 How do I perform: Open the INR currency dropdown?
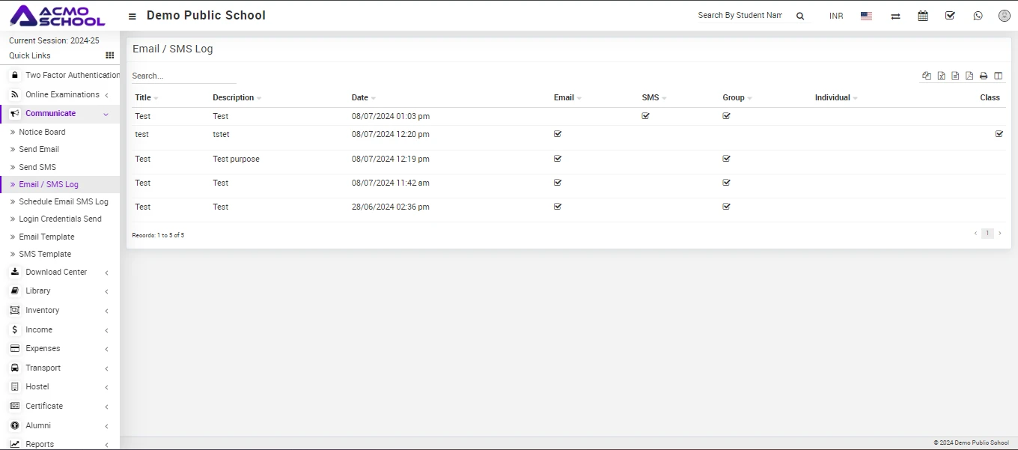835,16
